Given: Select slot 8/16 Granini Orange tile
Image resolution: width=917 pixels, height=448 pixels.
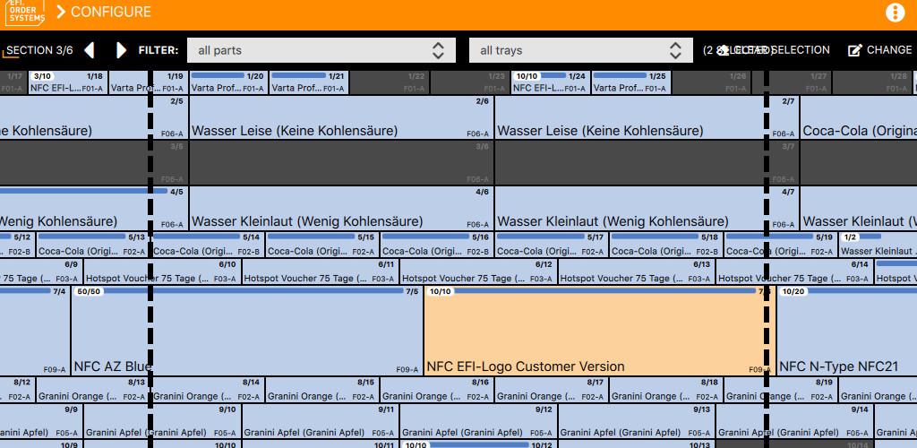Looking at the screenshot, I should coord(436,390).
